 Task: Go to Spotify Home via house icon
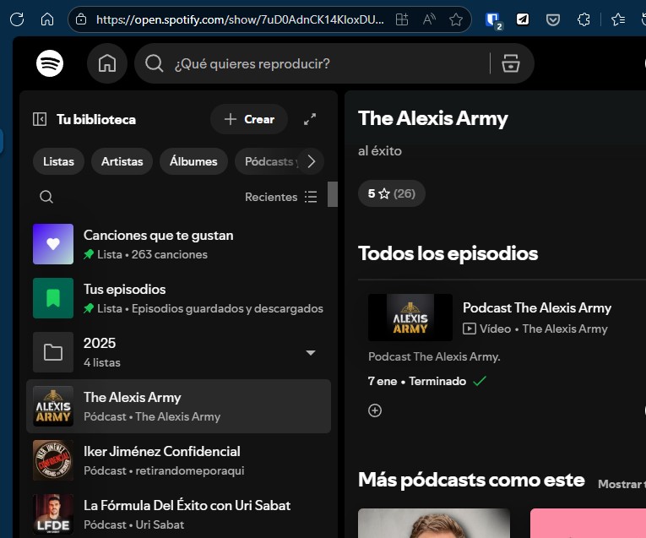pyautogui.click(x=107, y=63)
